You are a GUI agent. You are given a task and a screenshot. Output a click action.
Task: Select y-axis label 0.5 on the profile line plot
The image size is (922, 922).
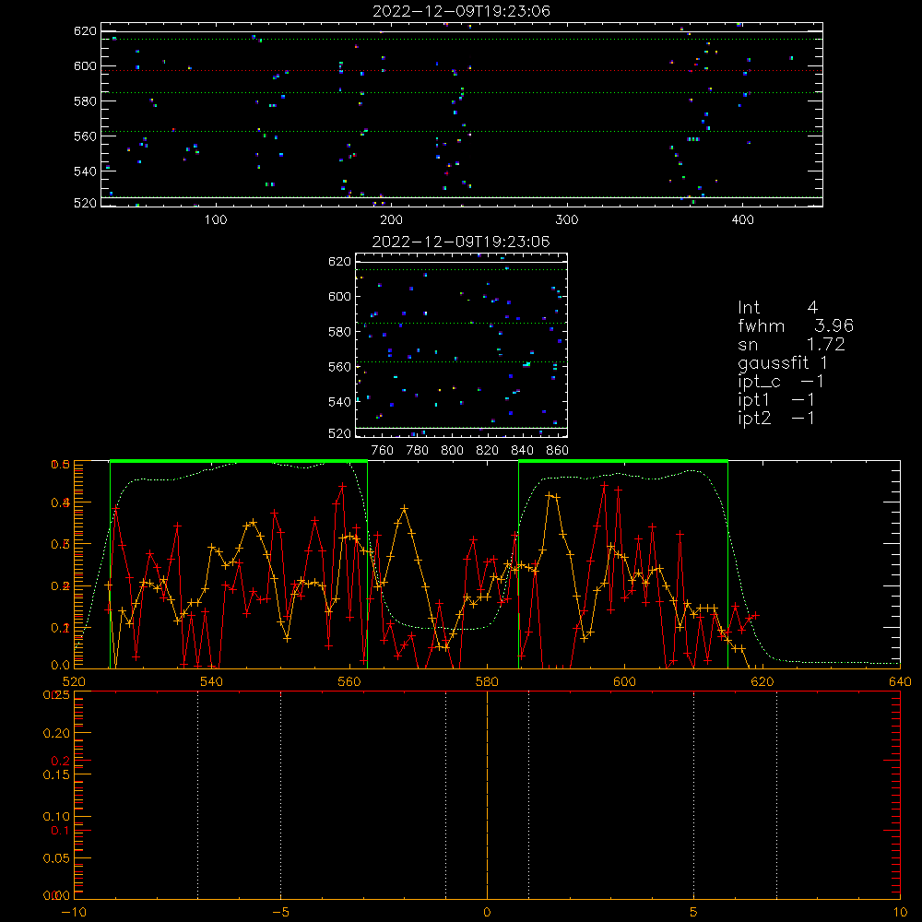[61, 465]
